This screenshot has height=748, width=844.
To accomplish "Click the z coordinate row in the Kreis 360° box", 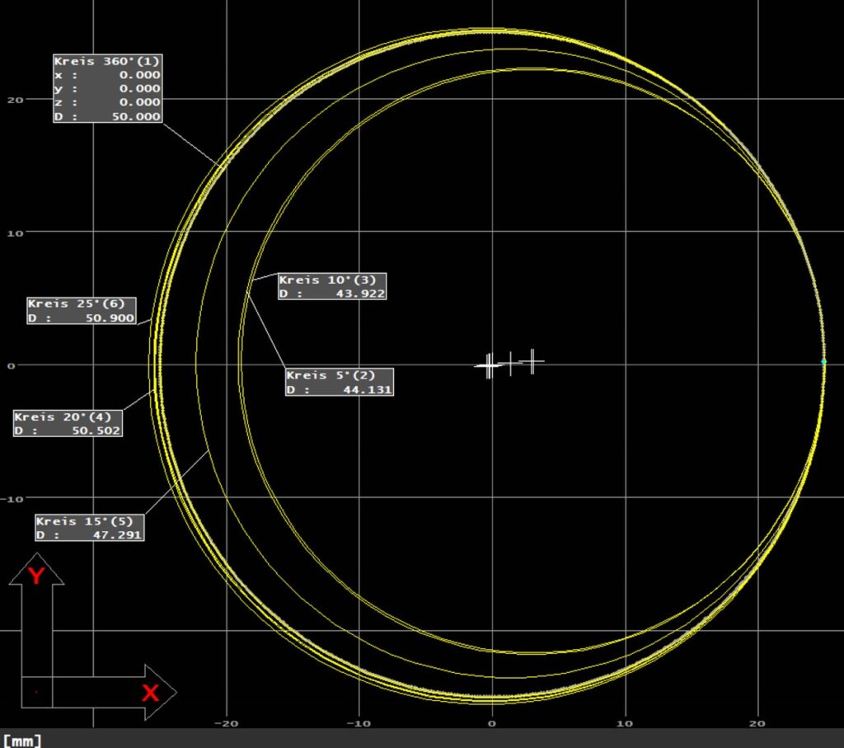I will pos(107,102).
